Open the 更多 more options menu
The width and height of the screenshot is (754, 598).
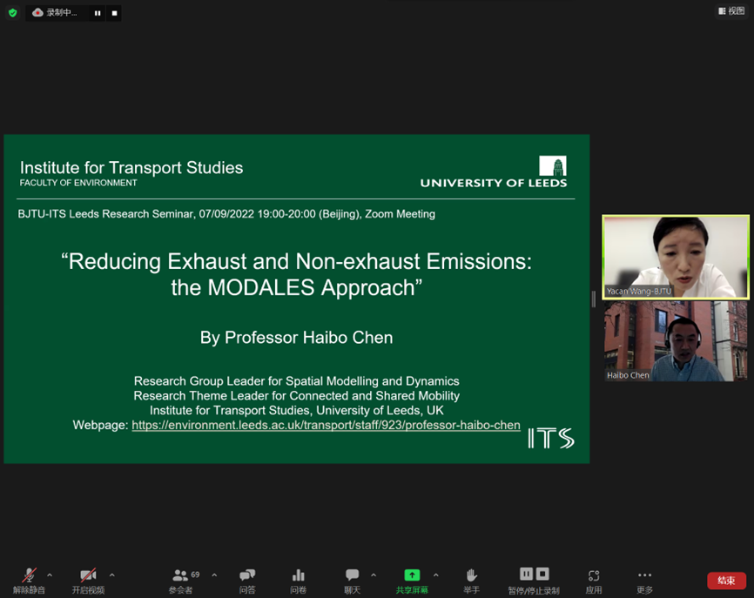click(x=644, y=581)
